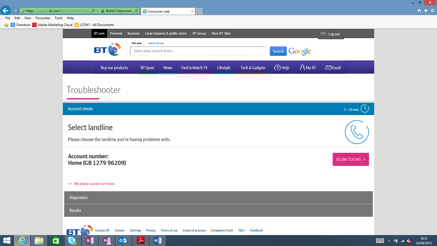Open Skype from the taskbar
The width and height of the screenshot is (437, 246).
pyautogui.click(x=72, y=240)
